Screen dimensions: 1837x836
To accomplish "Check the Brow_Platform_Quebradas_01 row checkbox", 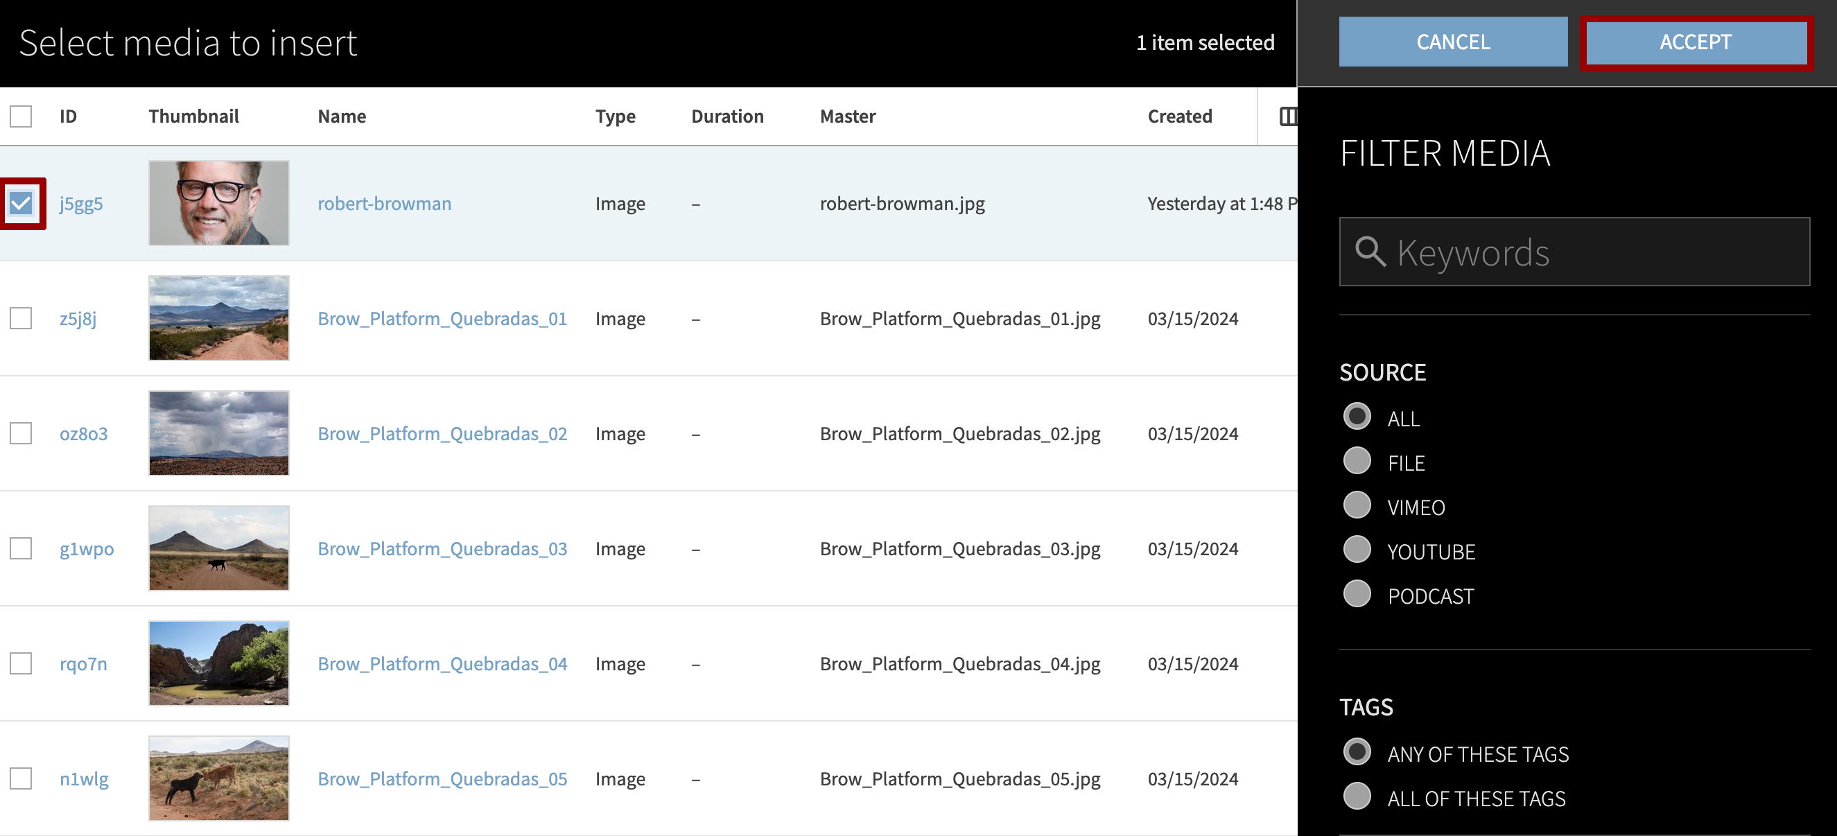I will coord(21,318).
